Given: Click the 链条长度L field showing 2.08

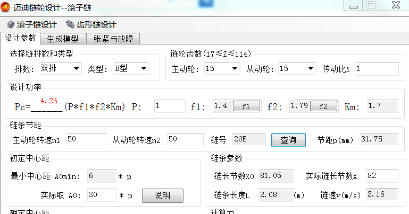Looking at the screenshot, I should [276, 195].
